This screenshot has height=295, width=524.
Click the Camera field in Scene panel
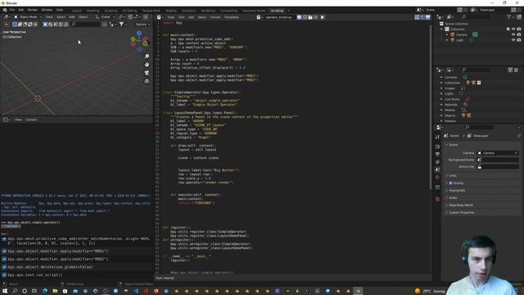click(498, 153)
